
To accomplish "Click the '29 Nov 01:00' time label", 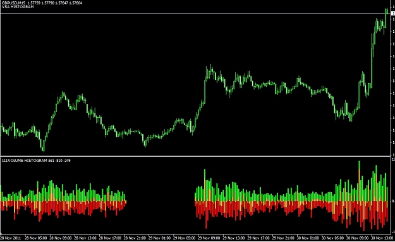I will [159, 238].
